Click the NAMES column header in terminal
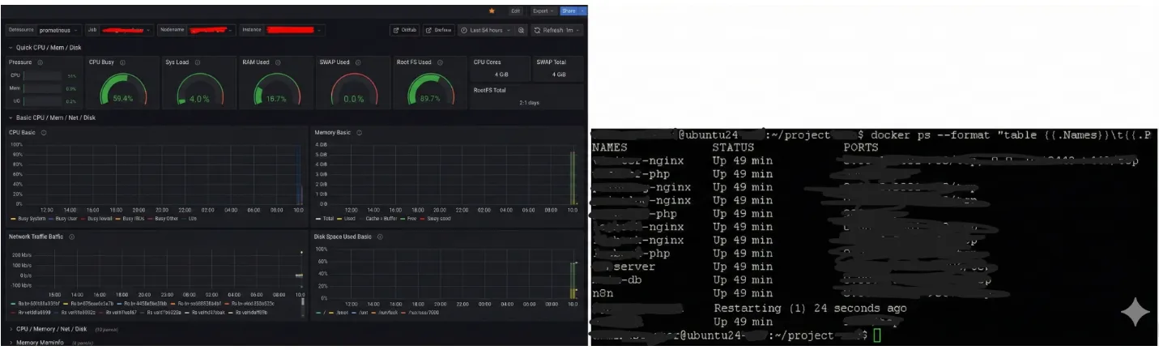Image resolution: width=1159 pixels, height=350 pixels. pyautogui.click(x=608, y=147)
